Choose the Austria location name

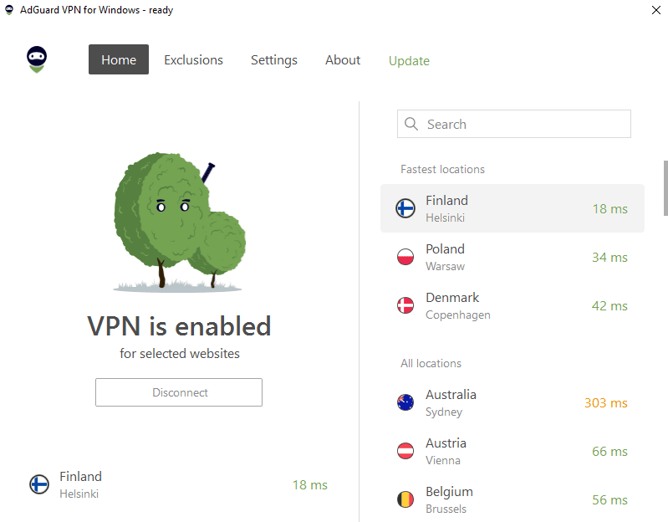[446, 443]
